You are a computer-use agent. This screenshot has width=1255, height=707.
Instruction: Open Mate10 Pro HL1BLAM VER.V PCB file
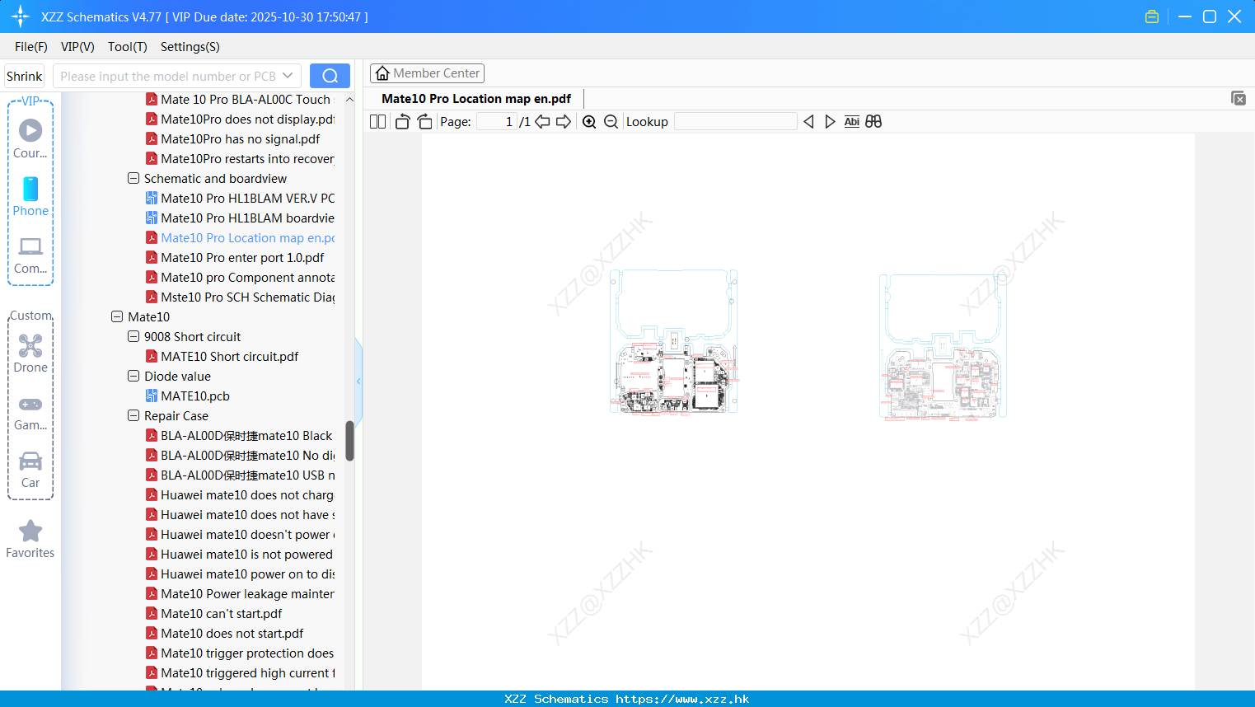(240, 198)
